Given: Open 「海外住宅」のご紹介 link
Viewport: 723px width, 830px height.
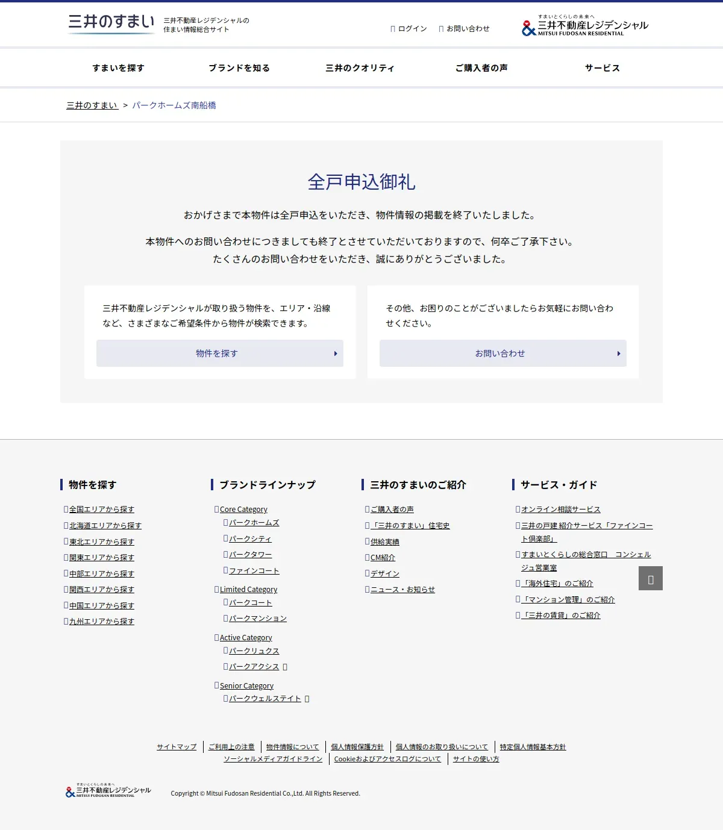Looking at the screenshot, I should point(557,584).
